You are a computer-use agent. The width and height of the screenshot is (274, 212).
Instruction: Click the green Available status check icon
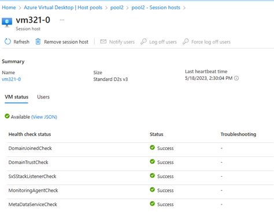point(7,116)
